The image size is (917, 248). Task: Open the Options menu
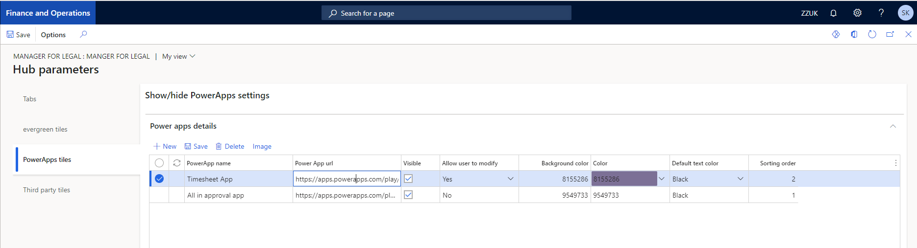point(53,35)
